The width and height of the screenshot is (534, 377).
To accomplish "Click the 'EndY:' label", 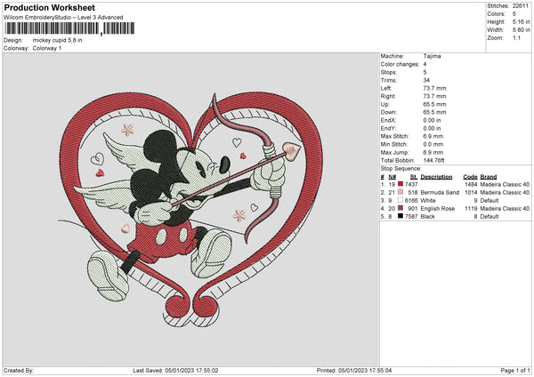I will (388, 129).
